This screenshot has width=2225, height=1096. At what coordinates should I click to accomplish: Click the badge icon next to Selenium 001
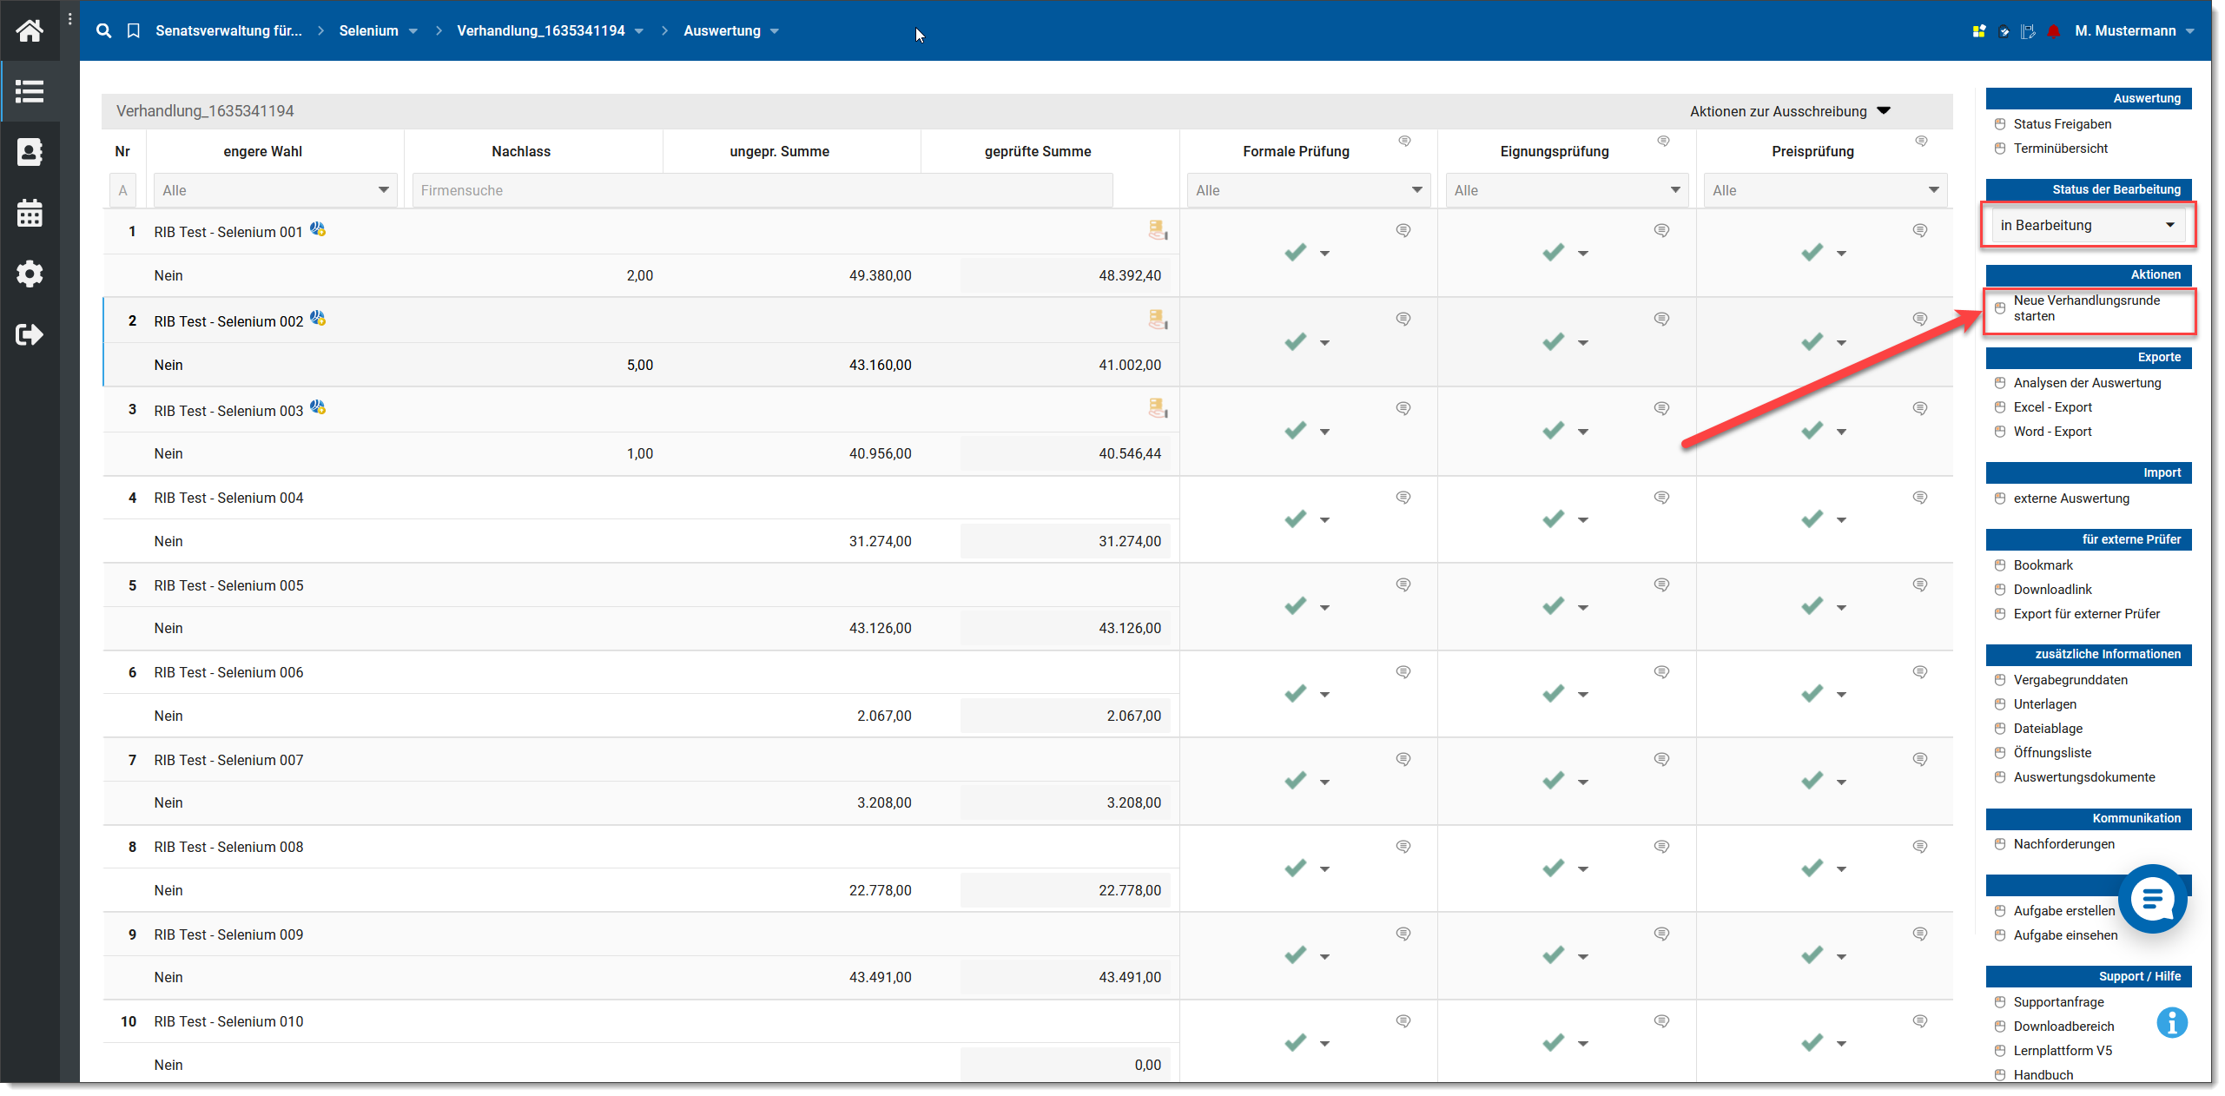[x=318, y=229]
